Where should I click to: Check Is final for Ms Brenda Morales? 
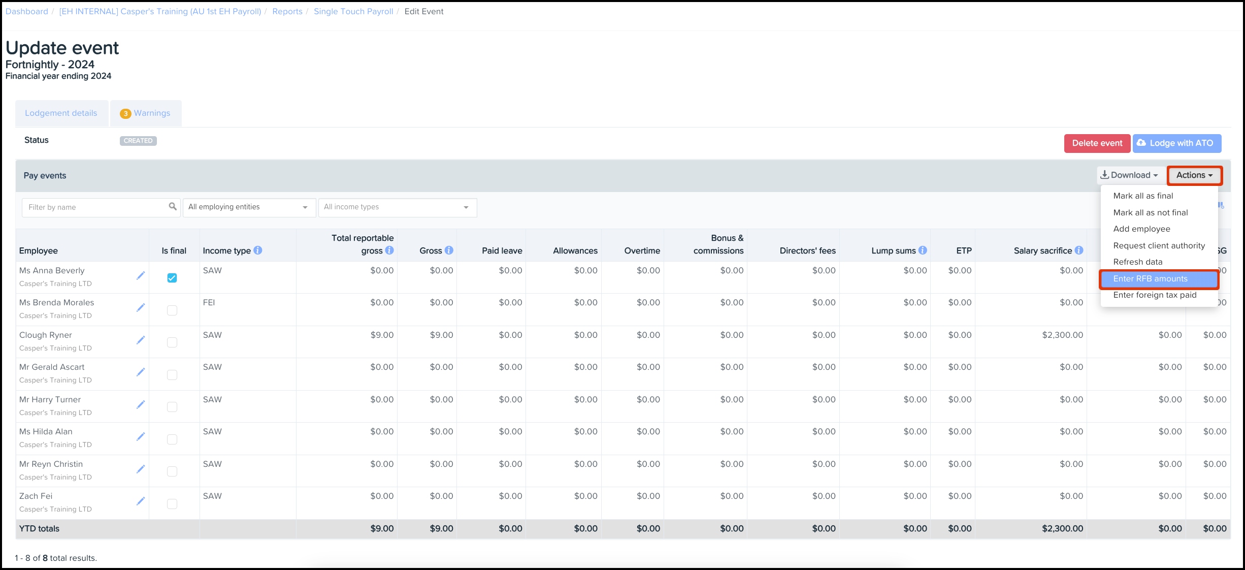click(172, 310)
